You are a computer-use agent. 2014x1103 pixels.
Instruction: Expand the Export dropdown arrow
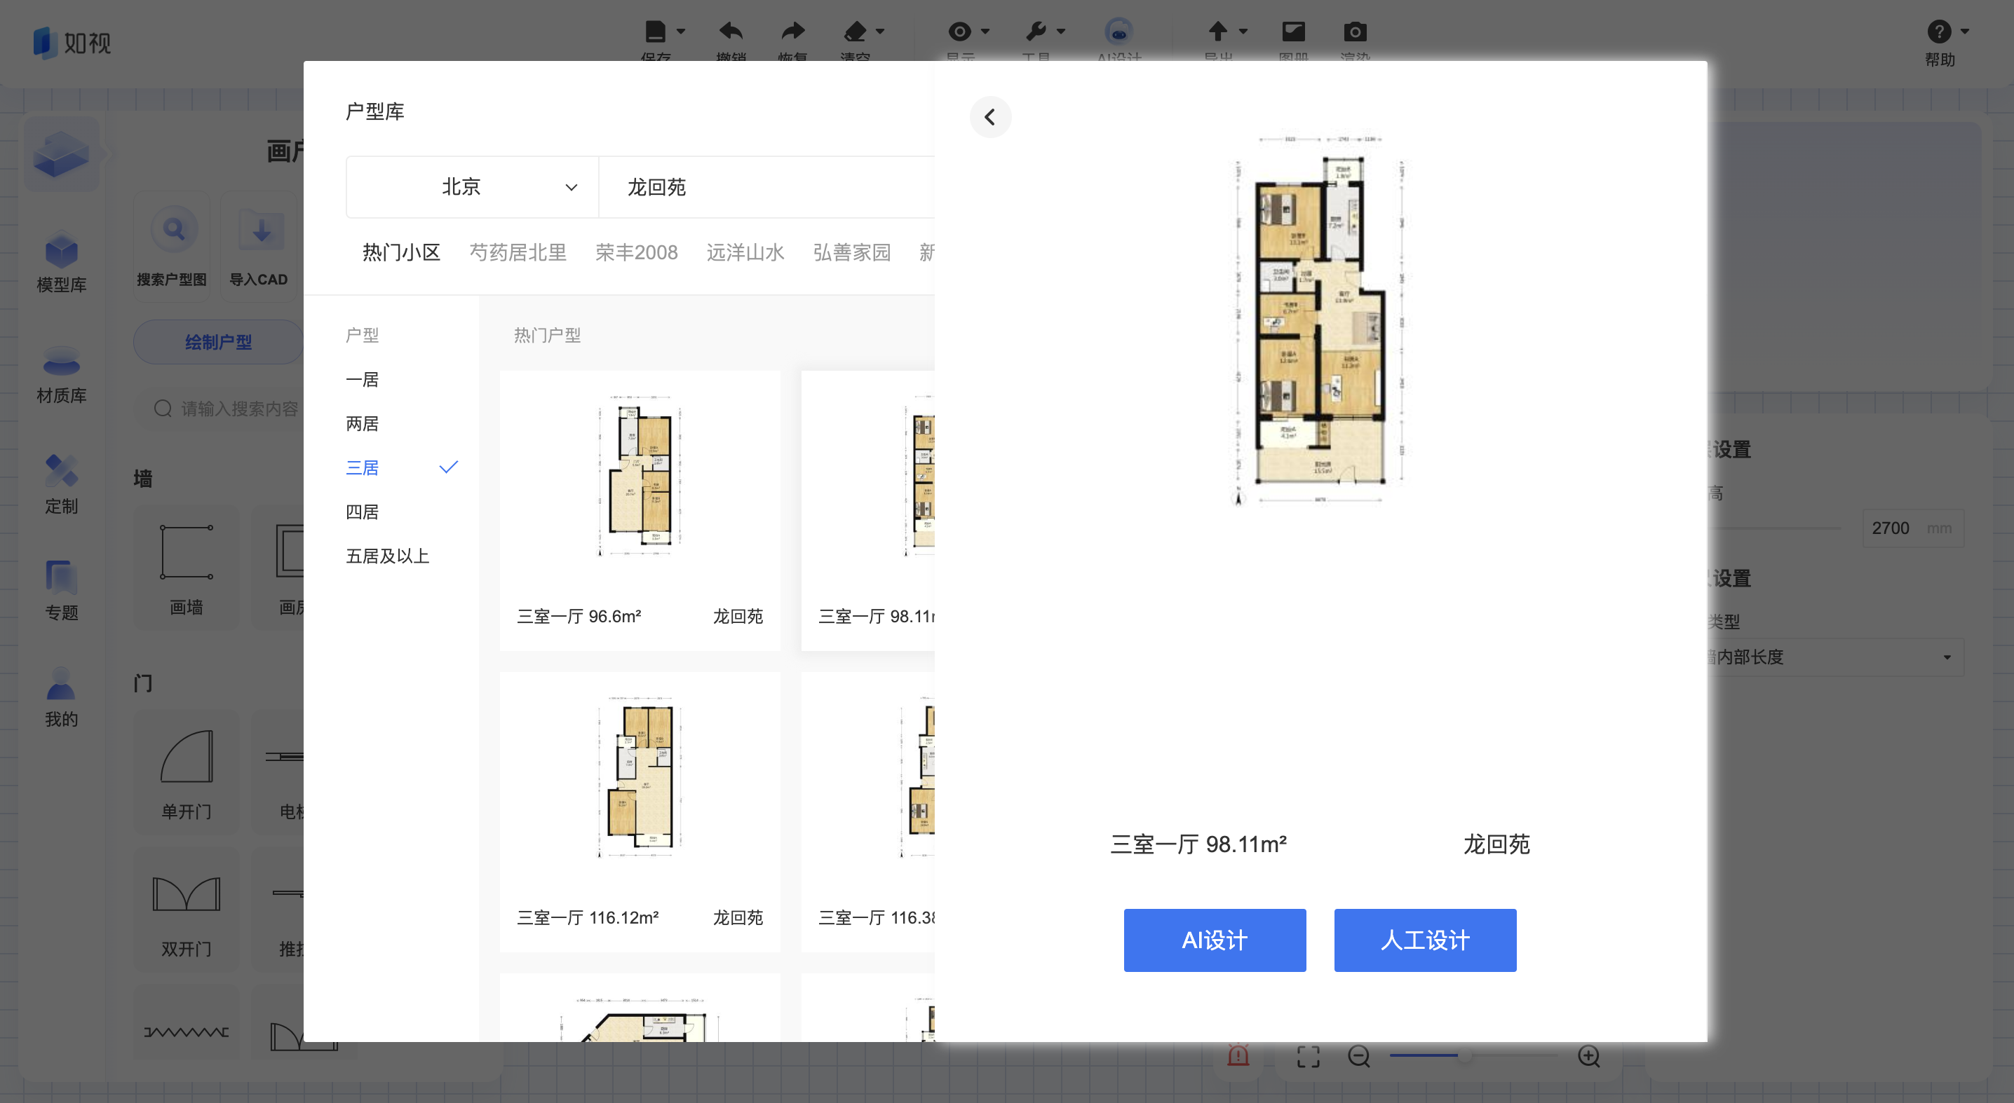(x=1243, y=32)
